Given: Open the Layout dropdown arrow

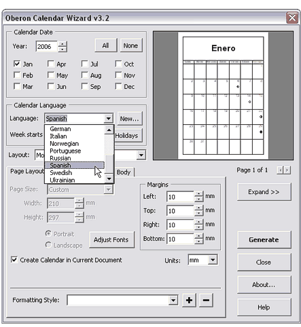Looking at the screenshot, I should coord(141,155).
